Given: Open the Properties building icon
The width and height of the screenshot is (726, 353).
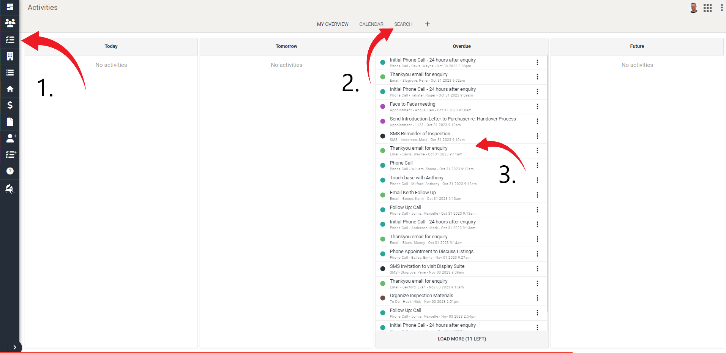Looking at the screenshot, I should [10, 56].
